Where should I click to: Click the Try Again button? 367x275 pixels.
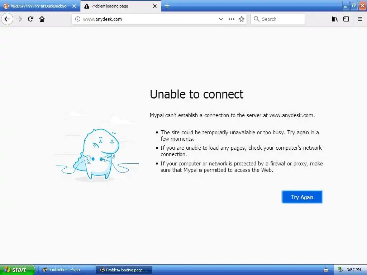302,197
